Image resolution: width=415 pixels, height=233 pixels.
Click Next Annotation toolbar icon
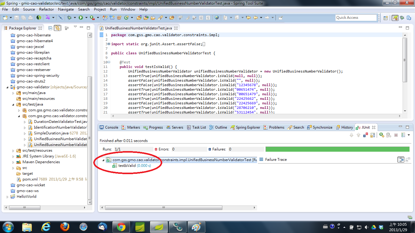click(225, 18)
